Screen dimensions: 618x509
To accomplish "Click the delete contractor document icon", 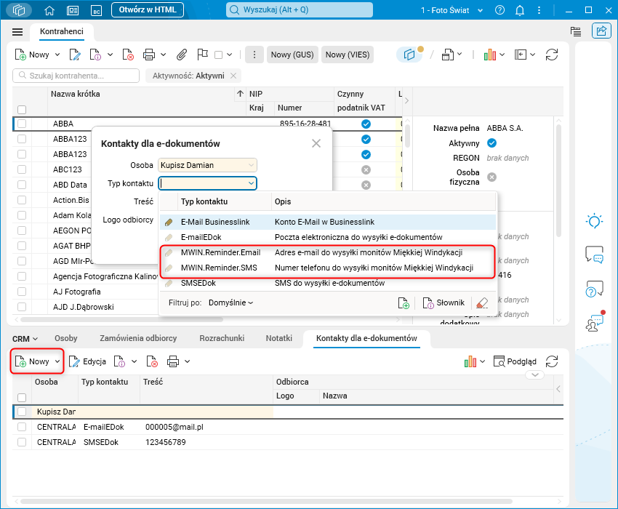I will pyautogui.click(x=128, y=55).
